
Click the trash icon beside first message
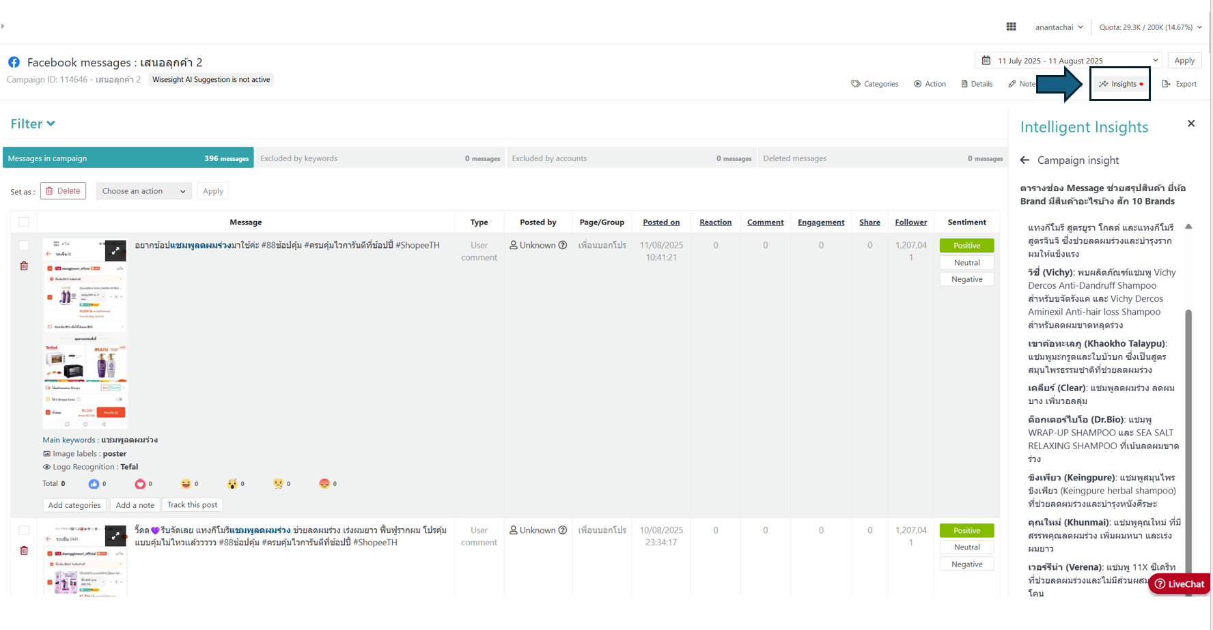[24, 266]
